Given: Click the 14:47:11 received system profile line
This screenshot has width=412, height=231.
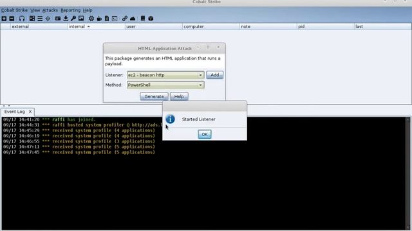Looking at the screenshot, I should point(79,147).
